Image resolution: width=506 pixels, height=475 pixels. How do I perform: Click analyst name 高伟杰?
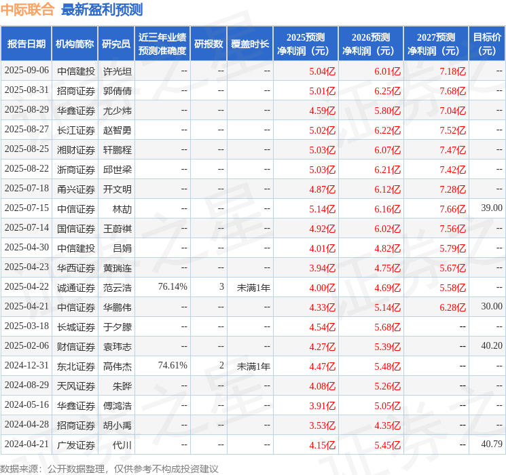pos(117,366)
